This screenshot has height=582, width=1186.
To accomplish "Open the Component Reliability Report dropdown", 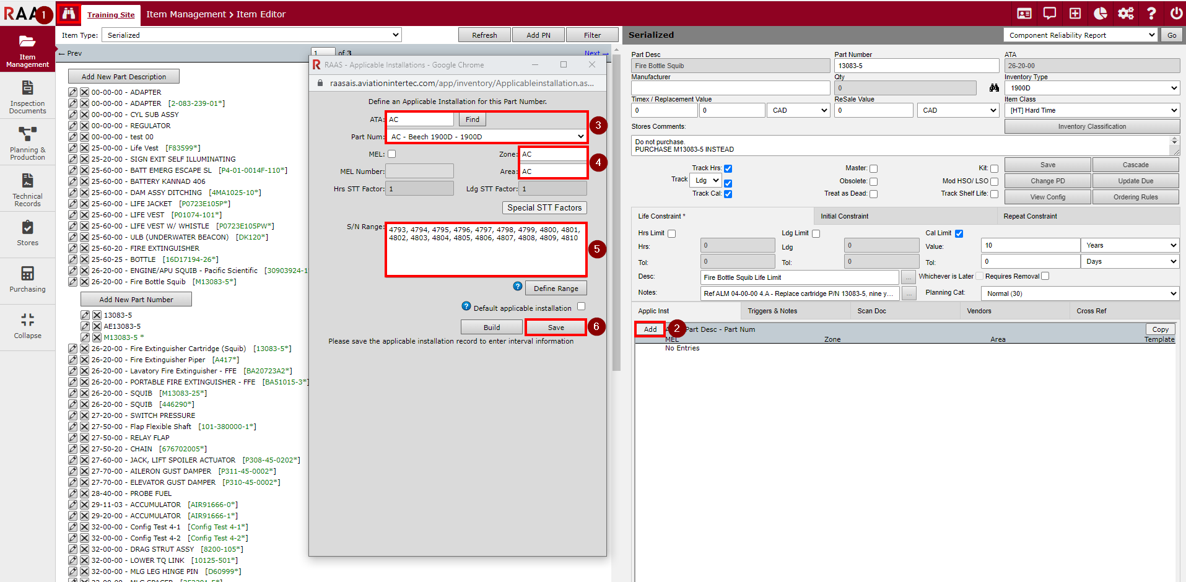I will tap(1080, 35).
